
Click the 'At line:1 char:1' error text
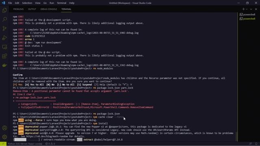pyautogui.click(x=24, y=94)
